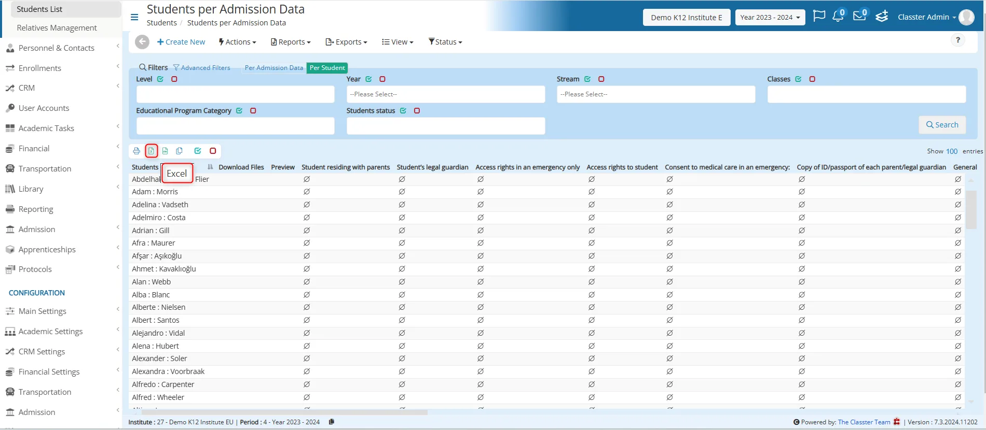The height and width of the screenshot is (430, 986).
Task: Open the Reports menu
Action: click(x=291, y=42)
